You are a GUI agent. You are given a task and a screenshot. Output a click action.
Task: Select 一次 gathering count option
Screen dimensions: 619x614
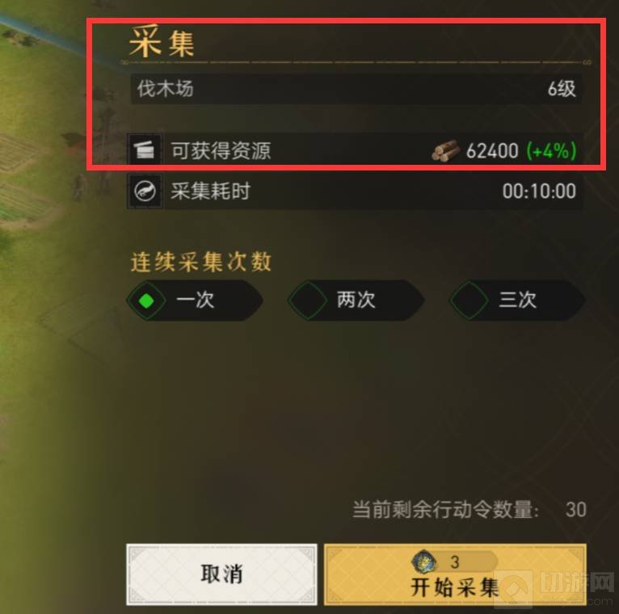(x=195, y=301)
